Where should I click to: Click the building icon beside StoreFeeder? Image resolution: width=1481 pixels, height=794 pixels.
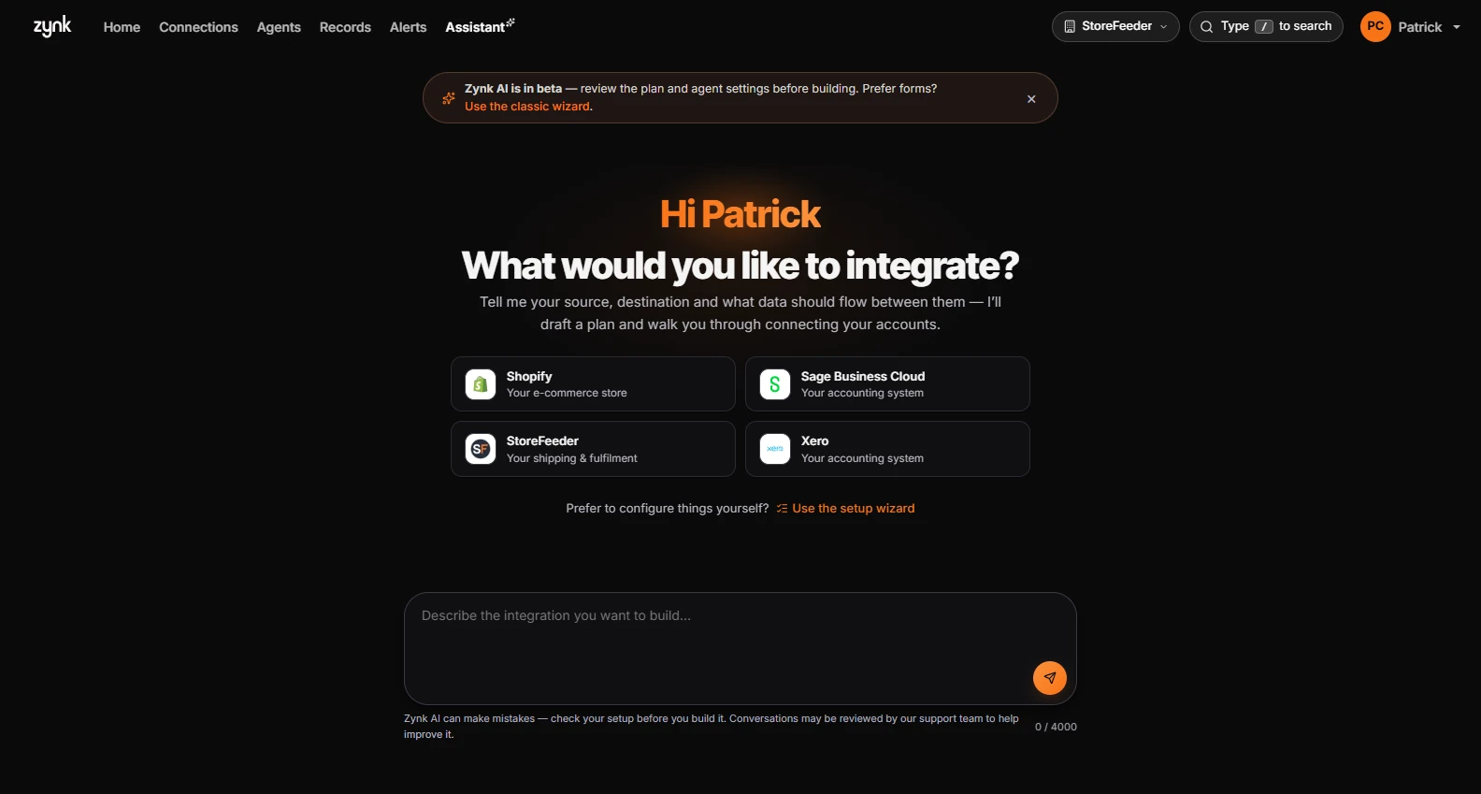point(1070,27)
